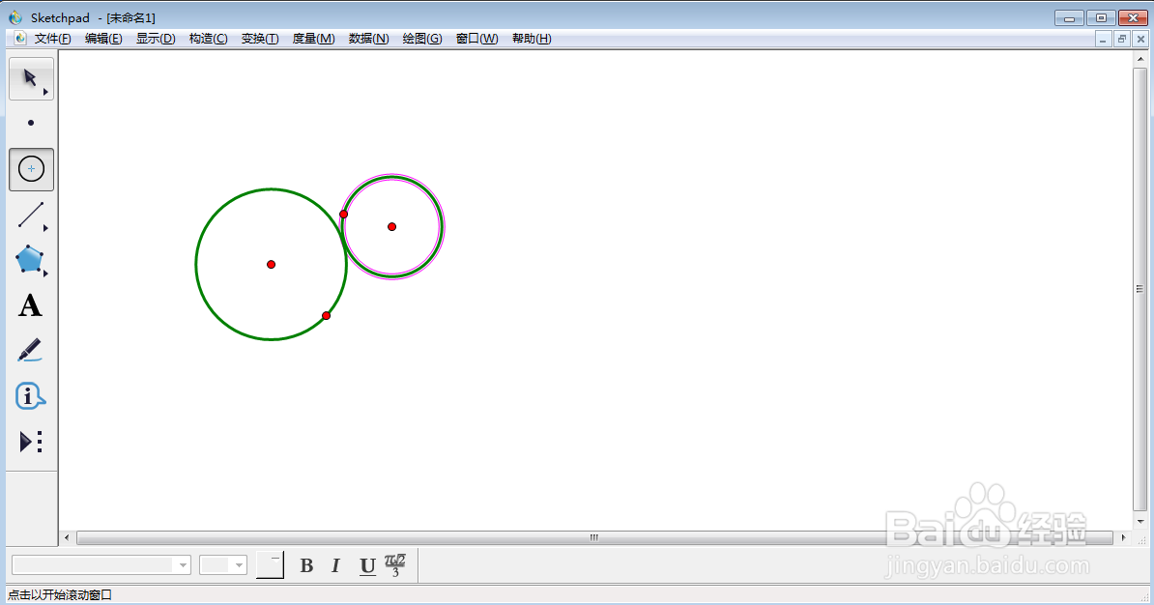Open the 文件(F) menu
Image resolution: width=1154 pixels, height=605 pixels.
click(52, 39)
